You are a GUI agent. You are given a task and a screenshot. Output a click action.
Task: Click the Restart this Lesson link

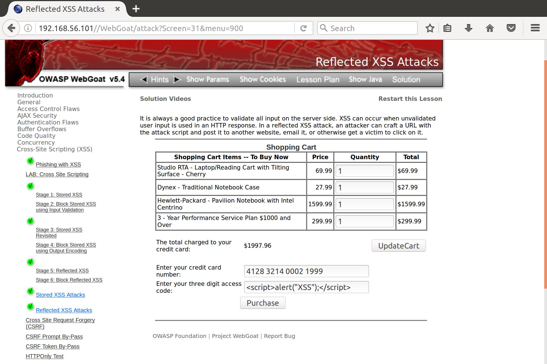click(x=410, y=99)
